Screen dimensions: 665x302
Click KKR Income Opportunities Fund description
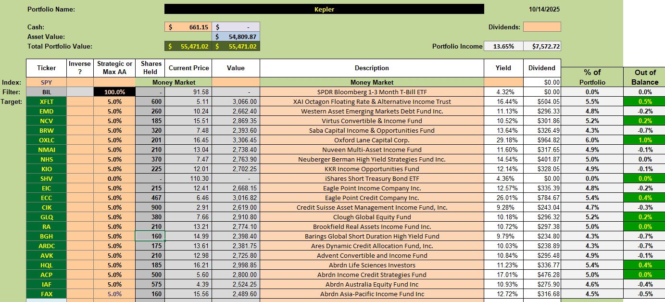click(372, 169)
